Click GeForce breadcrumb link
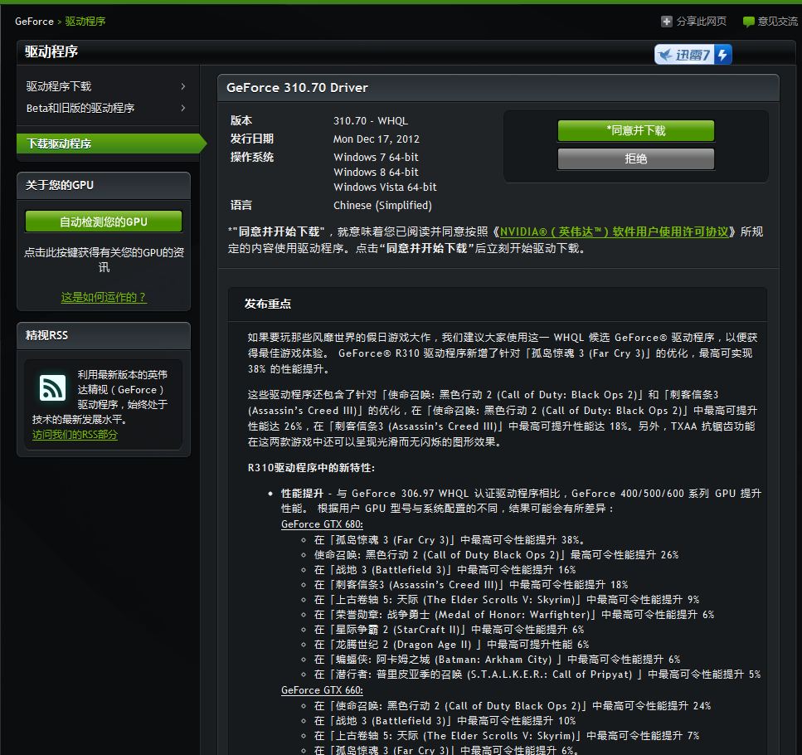The width and height of the screenshot is (802, 755). 34,22
